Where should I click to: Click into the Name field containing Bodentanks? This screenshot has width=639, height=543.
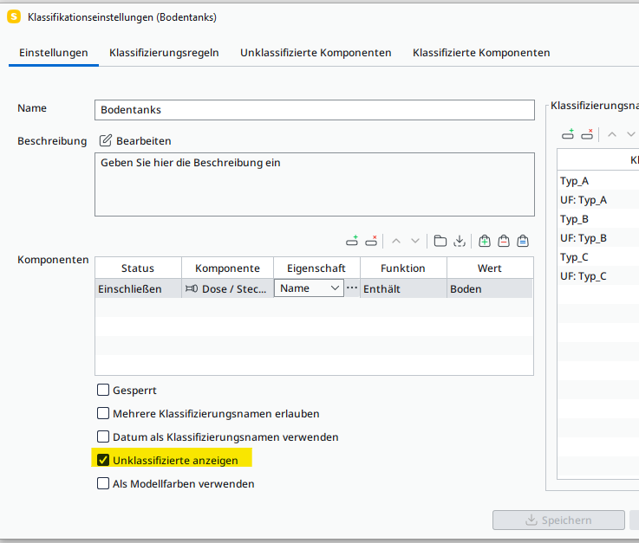(x=314, y=110)
